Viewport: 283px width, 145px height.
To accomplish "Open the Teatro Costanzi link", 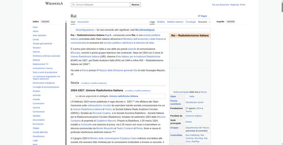I will [x=125, y=128].
